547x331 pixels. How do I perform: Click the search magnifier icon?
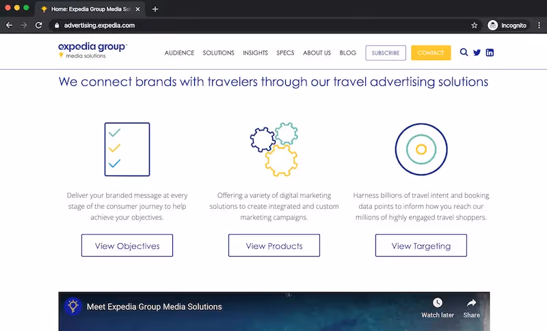464,53
